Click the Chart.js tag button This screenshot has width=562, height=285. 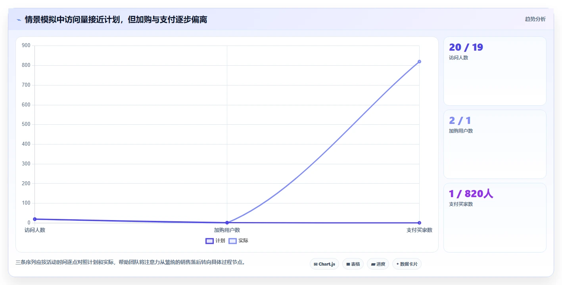pos(324,264)
